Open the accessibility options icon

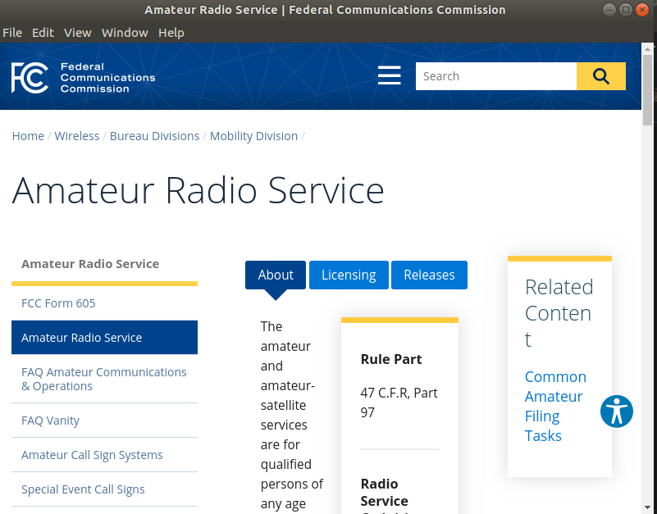pyautogui.click(x=616, y=412)
